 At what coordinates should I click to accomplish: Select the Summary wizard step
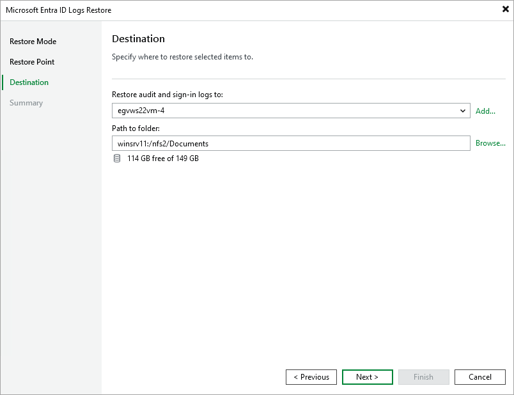26,102
